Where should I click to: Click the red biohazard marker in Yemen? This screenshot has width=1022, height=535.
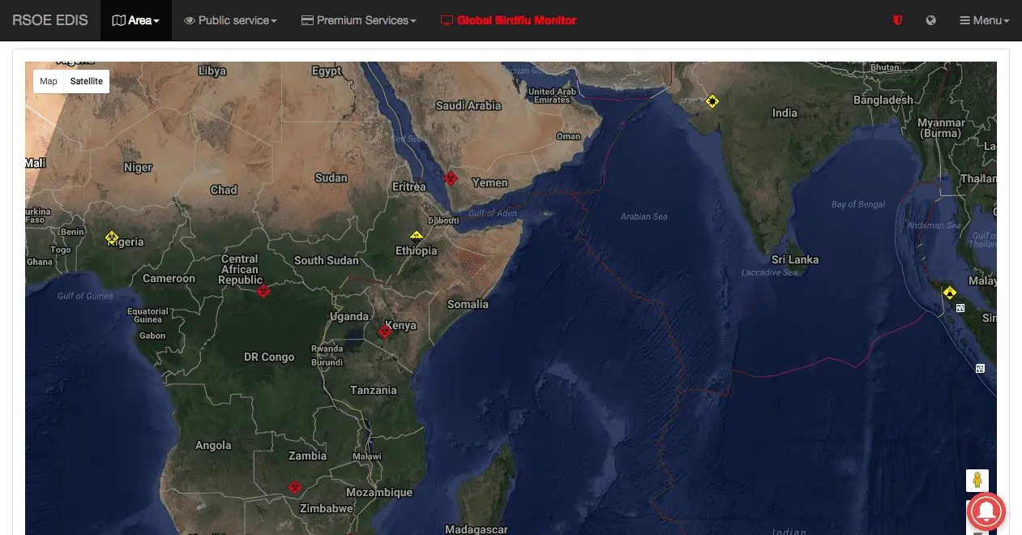tap(451, 178)
